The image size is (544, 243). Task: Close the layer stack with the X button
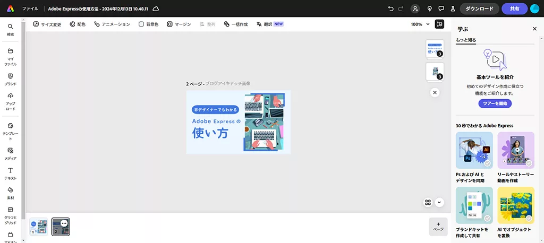coord(435,92)
